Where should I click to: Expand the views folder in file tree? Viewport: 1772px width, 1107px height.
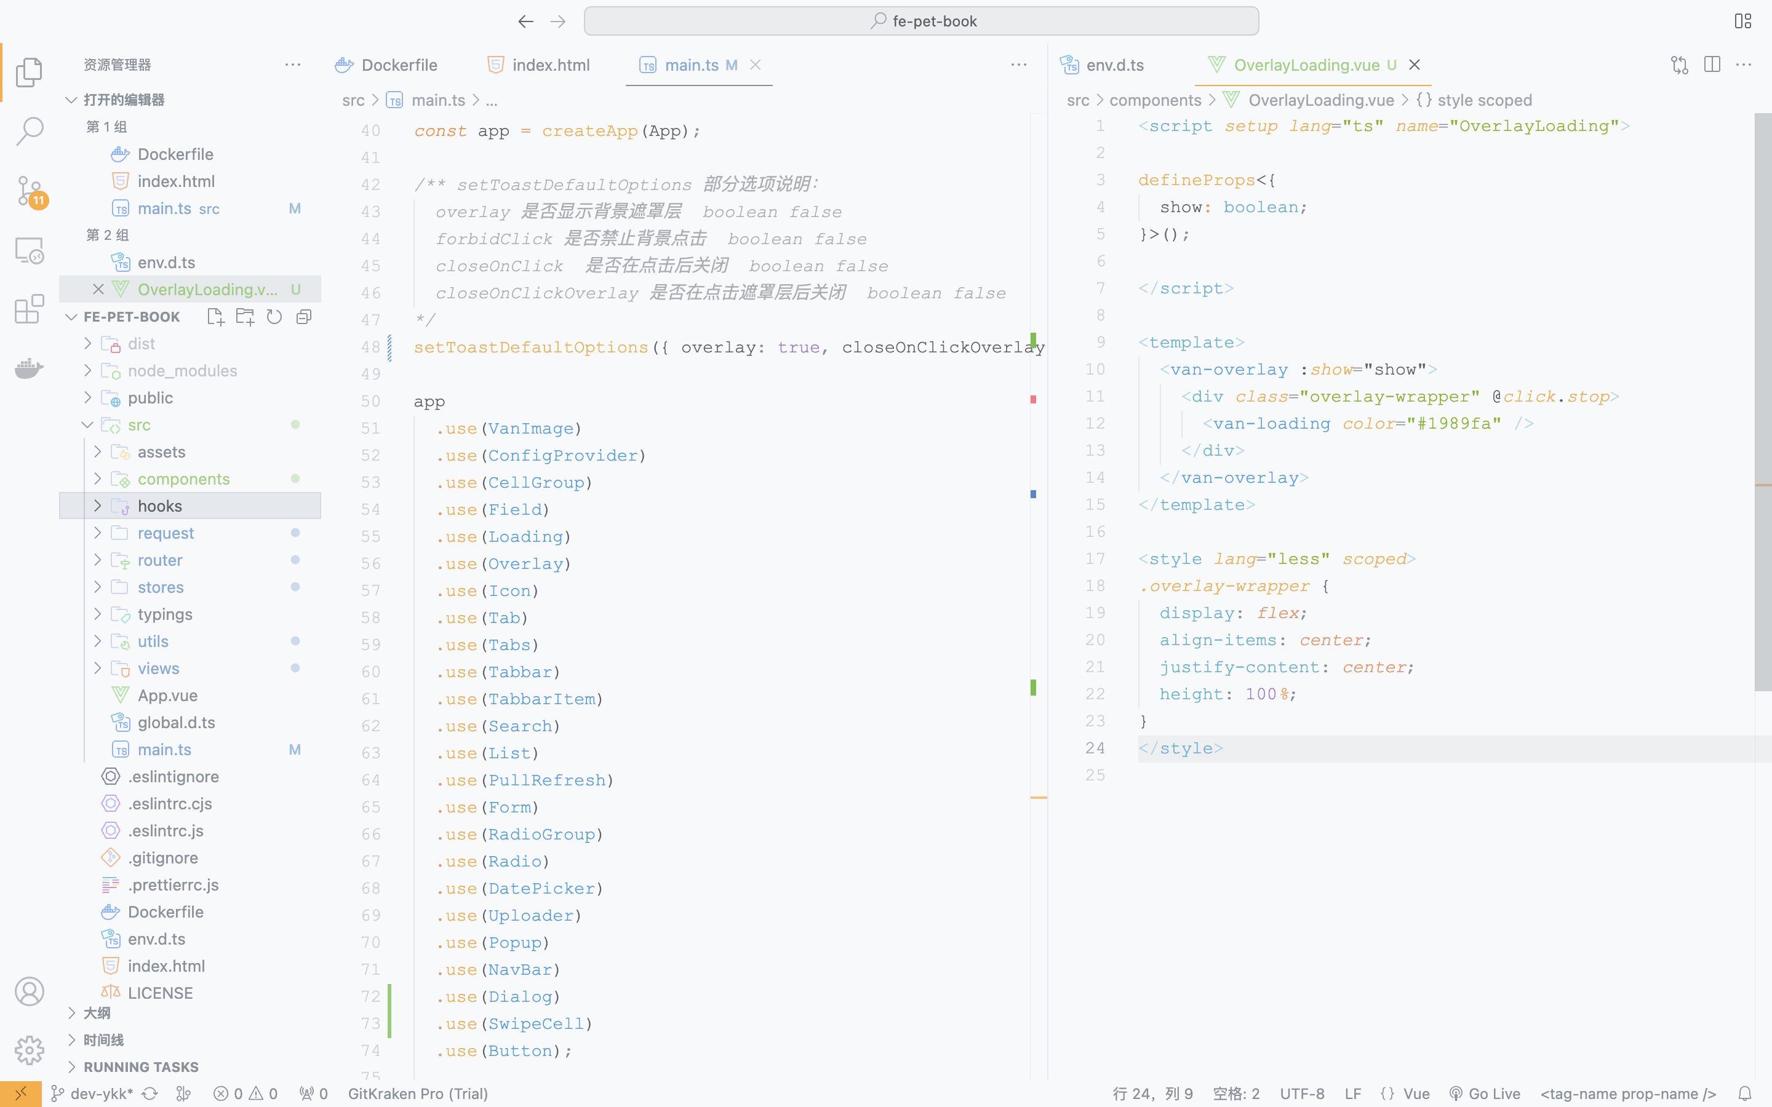point(97,667)
